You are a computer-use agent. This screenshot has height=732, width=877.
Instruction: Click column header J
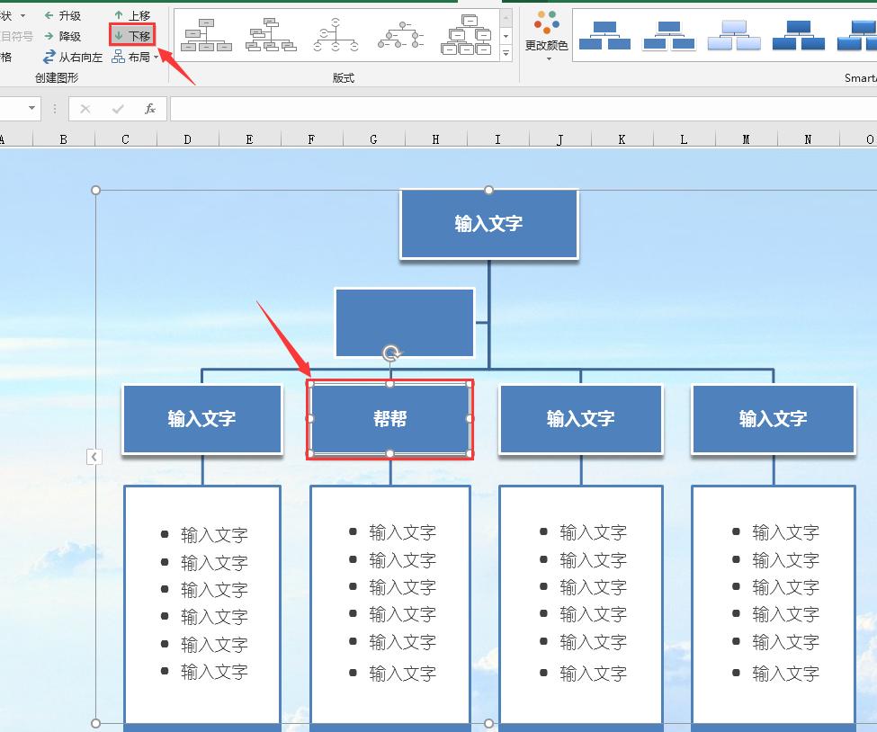pyautogui.click(x=559, y=138)
